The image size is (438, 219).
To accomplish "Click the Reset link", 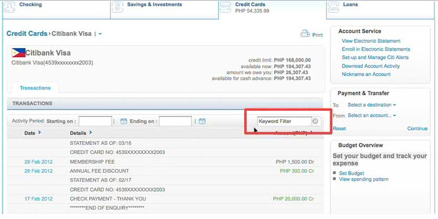I will pos(340,128).
